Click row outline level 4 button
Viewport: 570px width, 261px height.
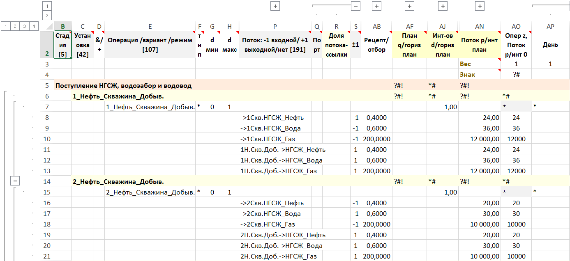(x=34, y=26)
